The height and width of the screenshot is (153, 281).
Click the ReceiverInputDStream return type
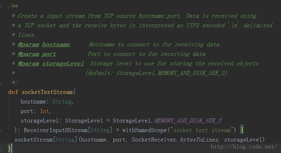[56, 130]
